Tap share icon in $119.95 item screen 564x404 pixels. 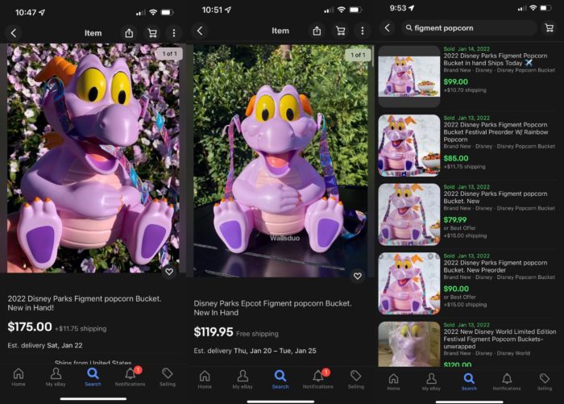click(x=317, y=31)
